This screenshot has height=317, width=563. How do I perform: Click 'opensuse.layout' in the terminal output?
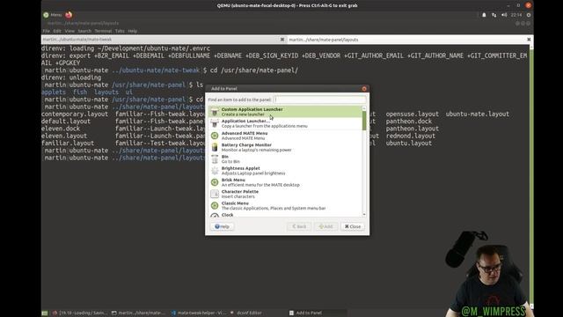pyautogui.click(x=413, y=114)
